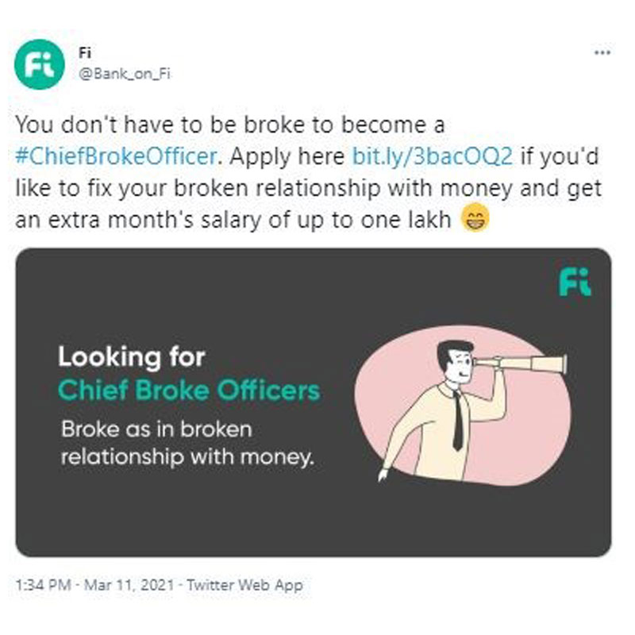
Task: Click the 1:34 PM timestamp
Action: click(40, 585)
